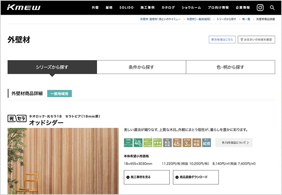Click the 中空軽量 badge icon
The image size is (282, 195).
pos(197,142)
